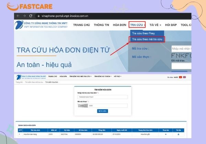Click the padlock icon in address bar

[38, 16]
